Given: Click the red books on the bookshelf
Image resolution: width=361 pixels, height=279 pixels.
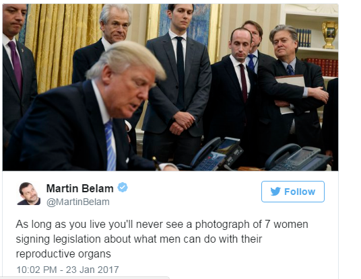Looking at the screenshot, I should [322, 67].
